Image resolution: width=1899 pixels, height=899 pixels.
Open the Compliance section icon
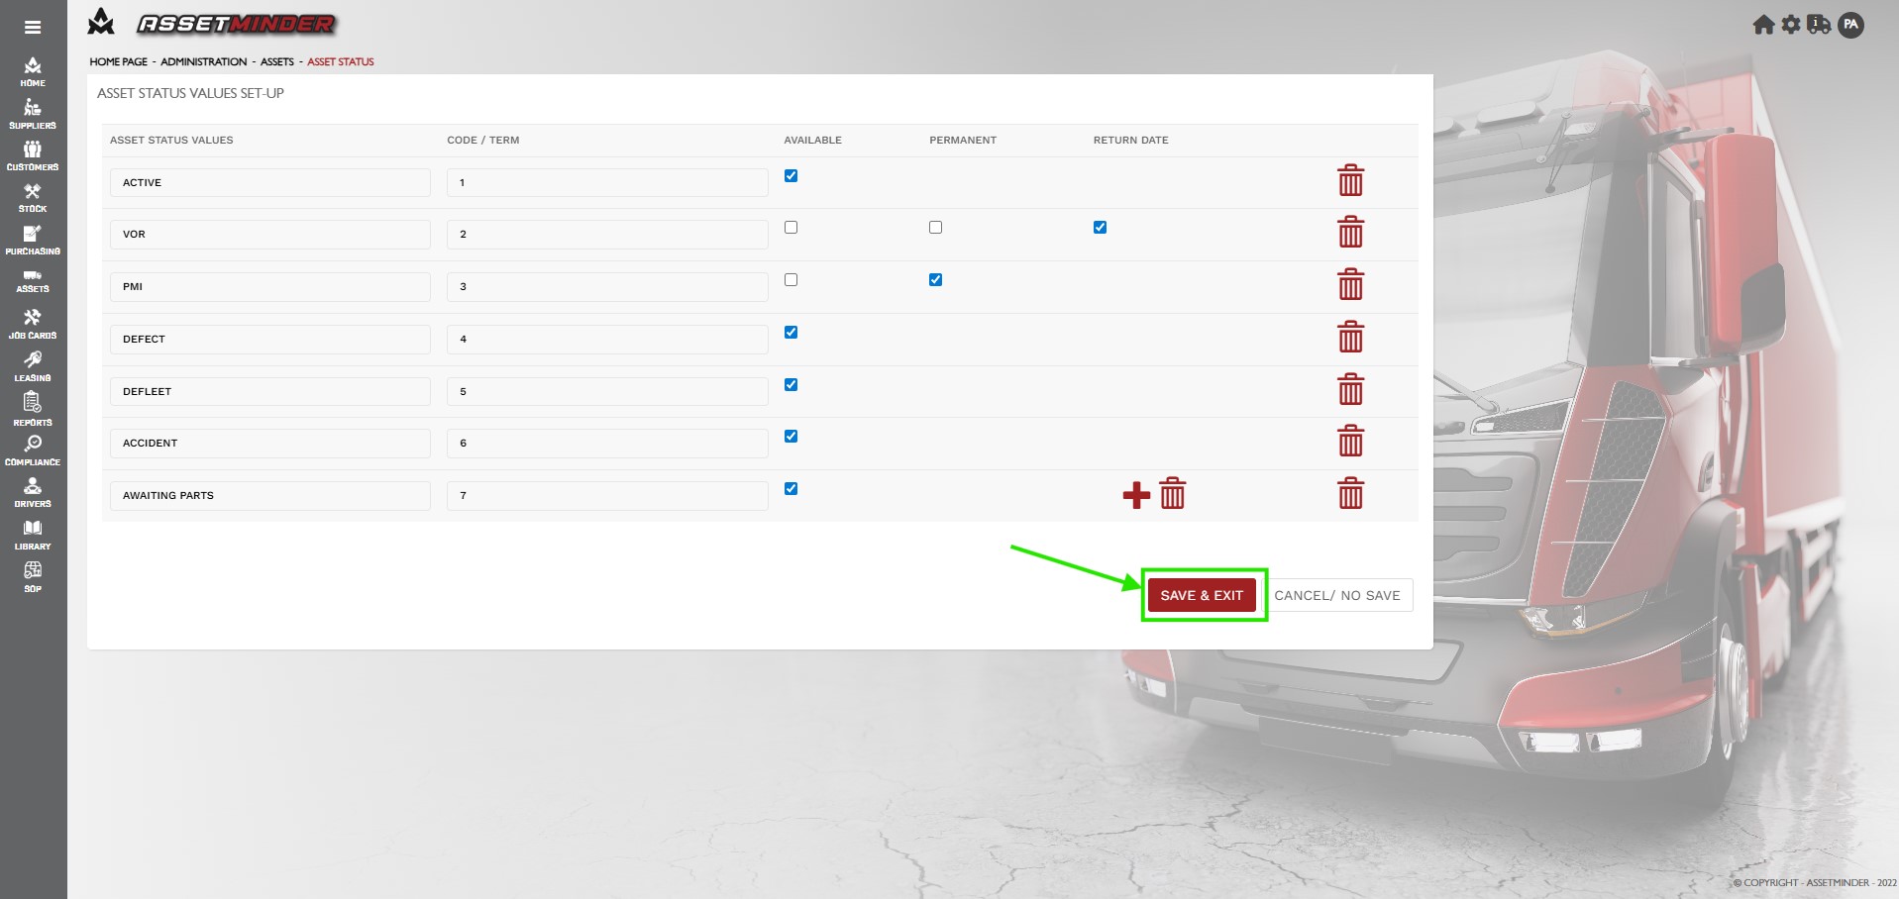(x=33, y=449)
